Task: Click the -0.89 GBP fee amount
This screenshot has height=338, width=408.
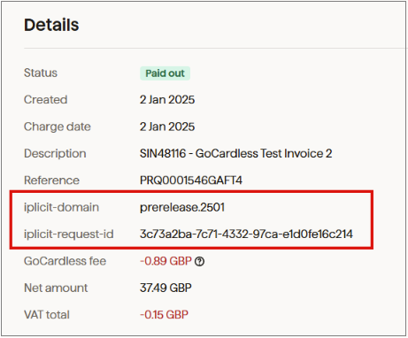Action: [166, 261]
